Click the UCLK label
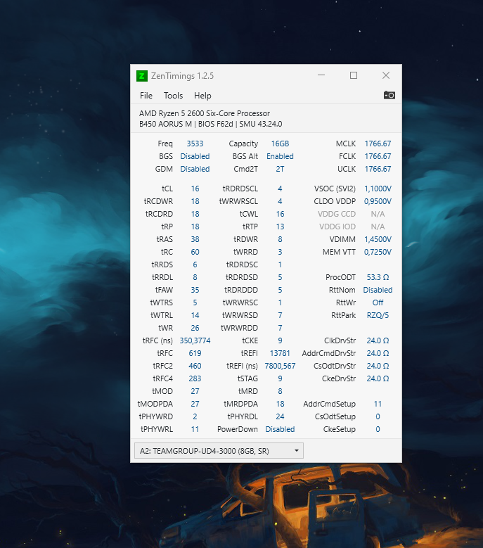This screenshot has height=548, width=483. pyautogui.click(x=347, y=169)
